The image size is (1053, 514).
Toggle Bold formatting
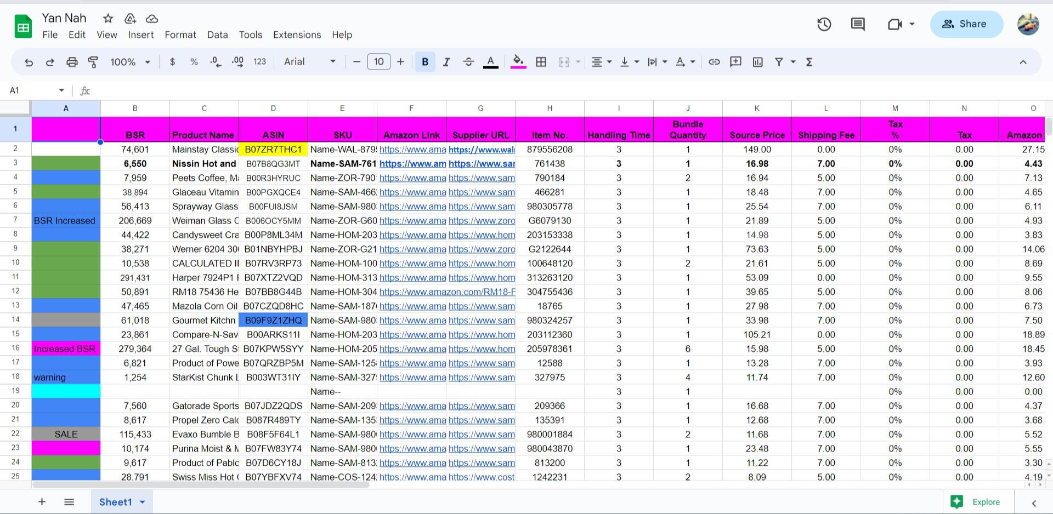[x=425, y=62]
